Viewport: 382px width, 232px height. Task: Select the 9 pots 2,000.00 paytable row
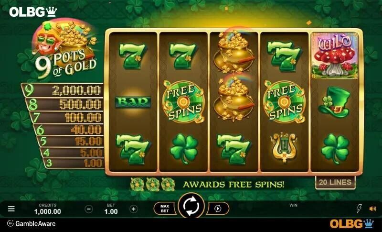point(63,90)
